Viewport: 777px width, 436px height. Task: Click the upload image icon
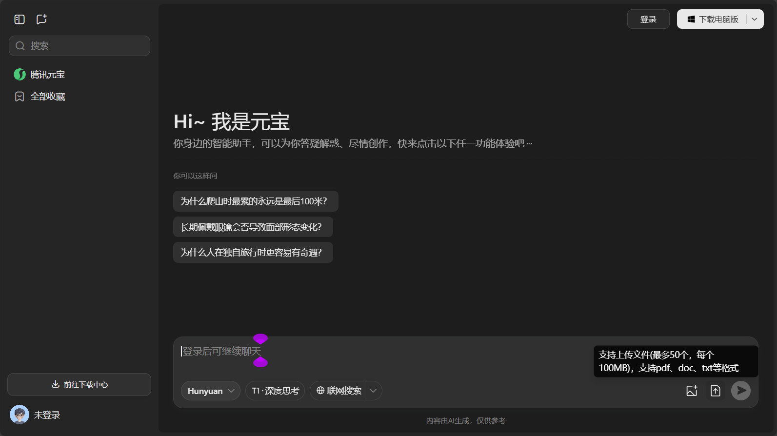click(x=692, y=391)
